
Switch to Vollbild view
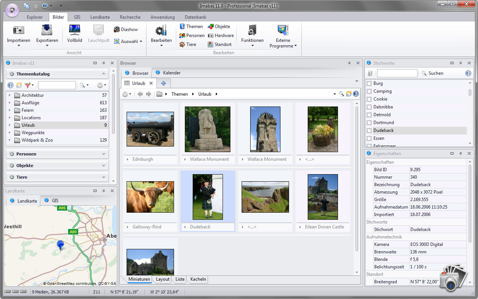tap(75, 34)
